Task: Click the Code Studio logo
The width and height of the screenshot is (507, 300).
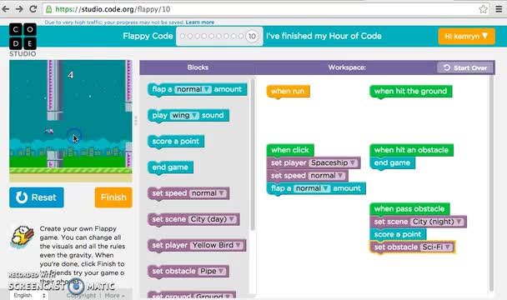Action: pyautogui.click(x=23, y=40)
